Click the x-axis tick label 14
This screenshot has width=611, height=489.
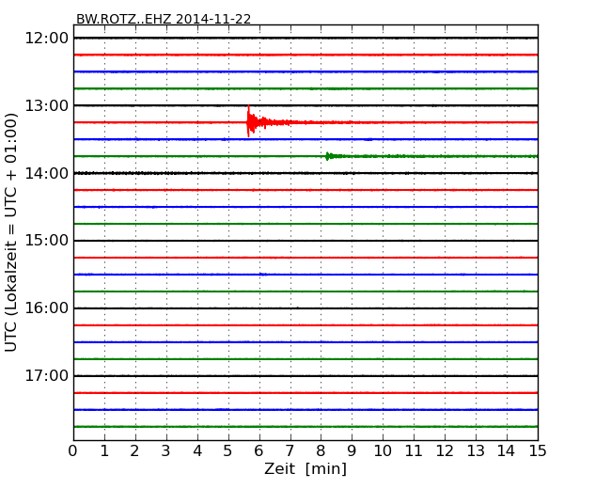coord(506,451)
